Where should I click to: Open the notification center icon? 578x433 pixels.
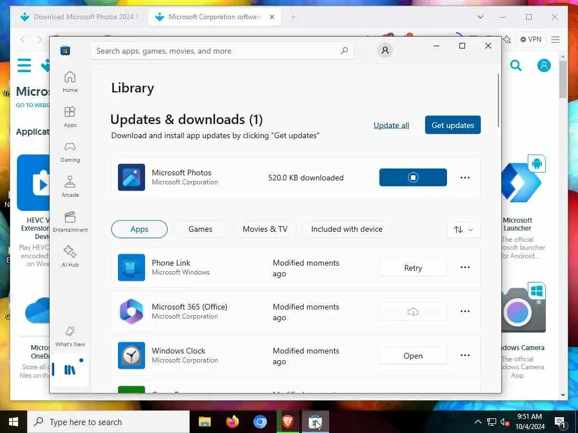coord(560,422)
